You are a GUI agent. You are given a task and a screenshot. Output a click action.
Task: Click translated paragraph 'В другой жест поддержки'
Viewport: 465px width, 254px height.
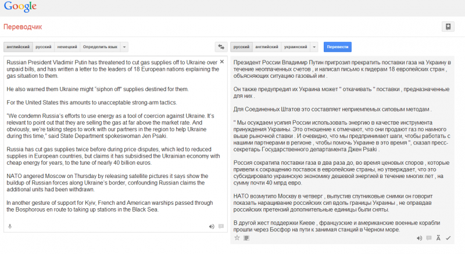click(x=337, y=226)
